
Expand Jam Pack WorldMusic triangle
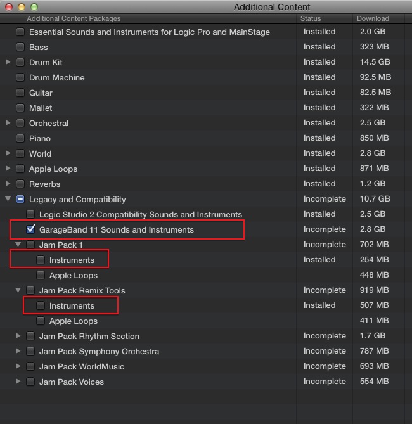(x=18, y=366)
